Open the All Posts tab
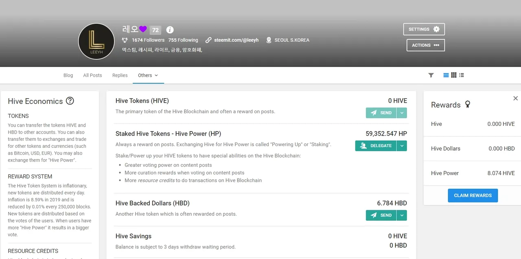Screen dimensions: 521x259 tap(92, 75)
